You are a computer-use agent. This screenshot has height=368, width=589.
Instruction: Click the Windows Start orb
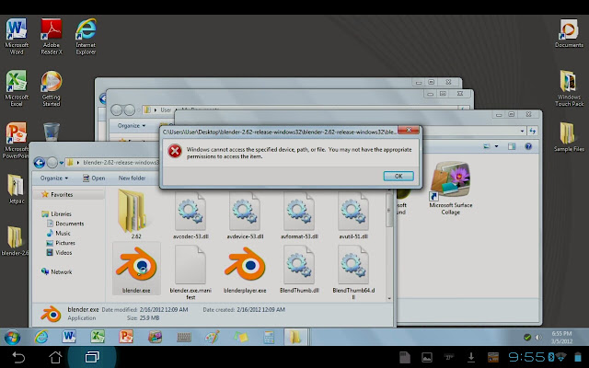click(x=12, y=337)
